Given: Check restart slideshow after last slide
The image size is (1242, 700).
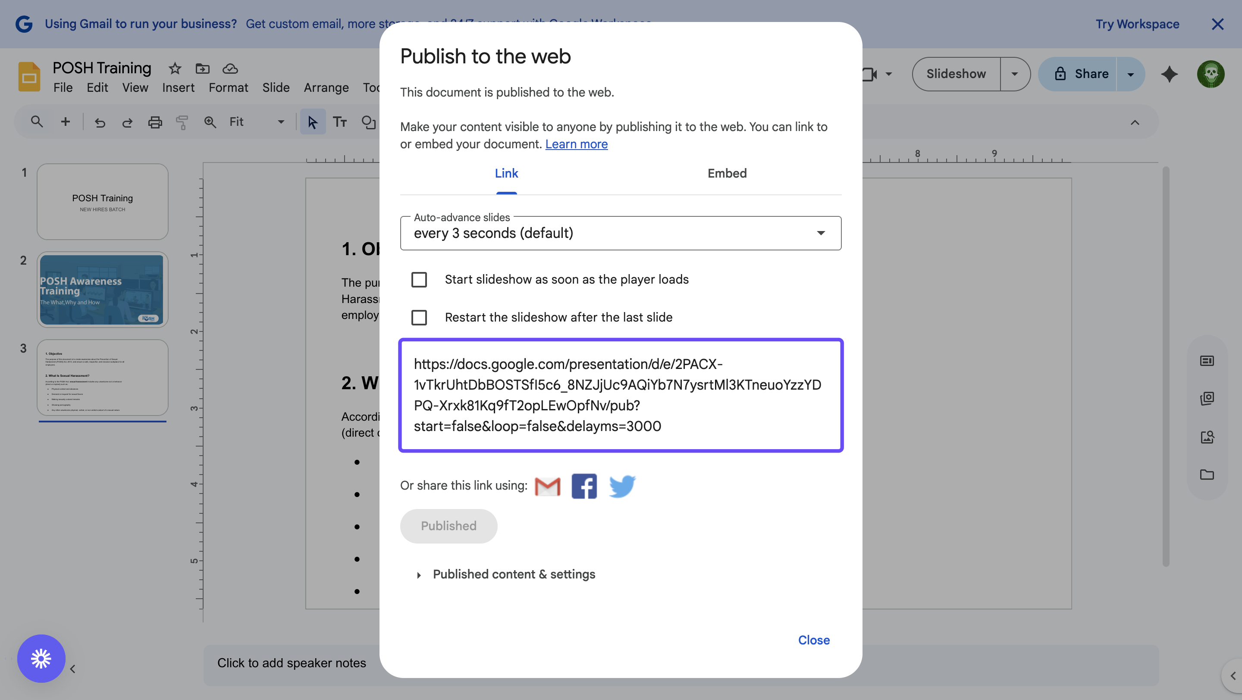Looking at the screenshot, I should tap(419, 318).
